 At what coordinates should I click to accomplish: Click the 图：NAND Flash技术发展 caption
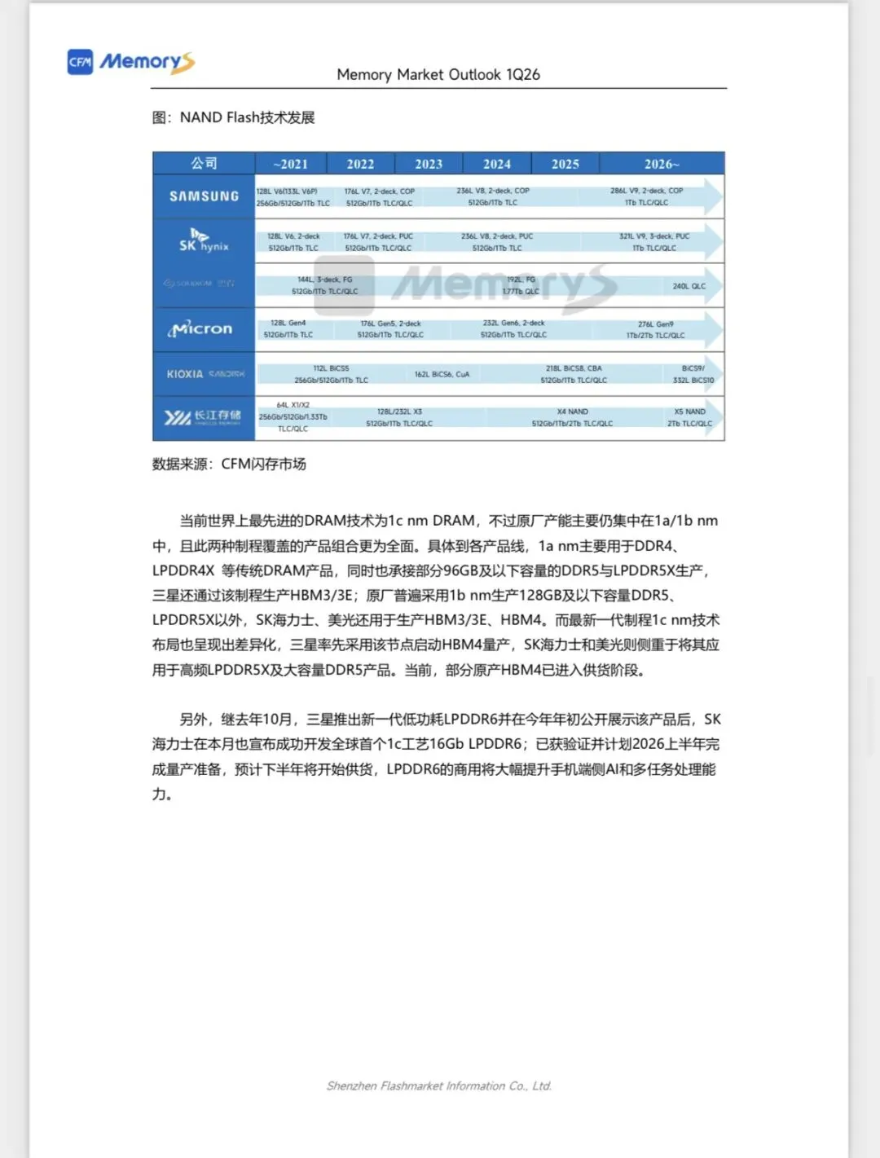[235, 117]
